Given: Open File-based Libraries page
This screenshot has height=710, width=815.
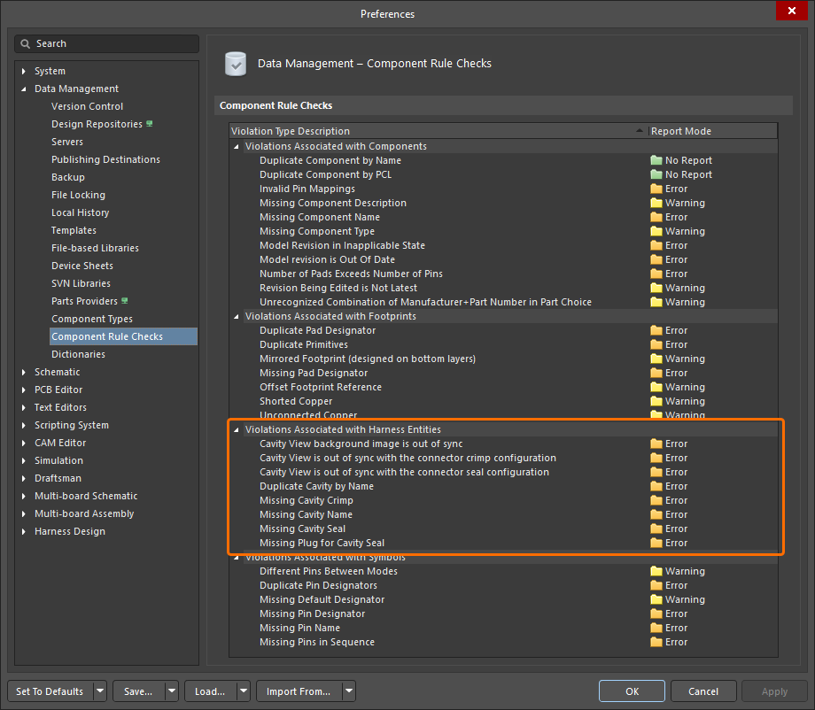Looking at the screenshot, I should tap(95, 248).
